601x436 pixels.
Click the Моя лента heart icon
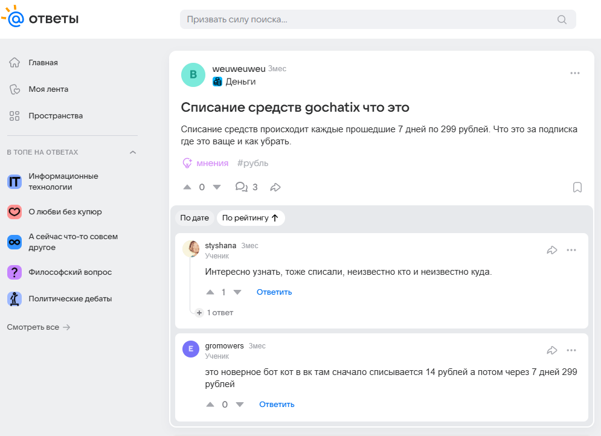[14, 89]
